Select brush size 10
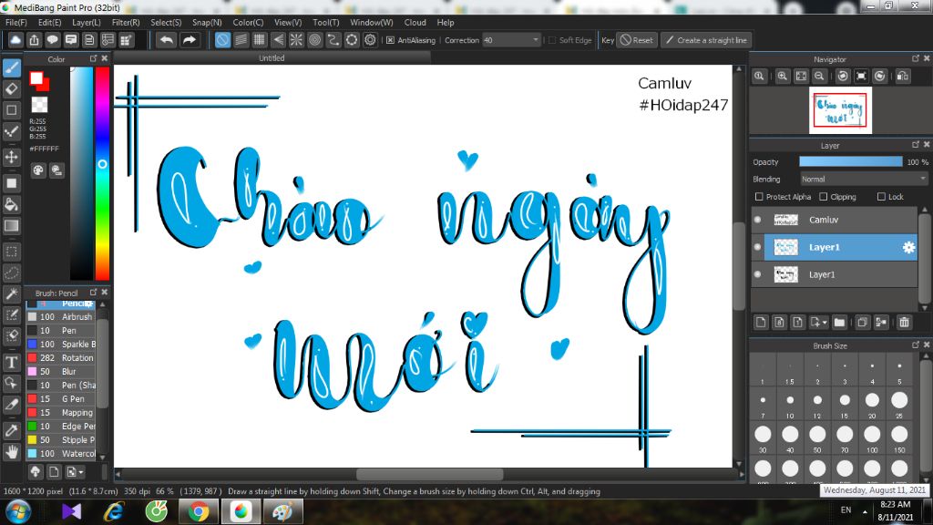933x525 pixels. [790, 405]
